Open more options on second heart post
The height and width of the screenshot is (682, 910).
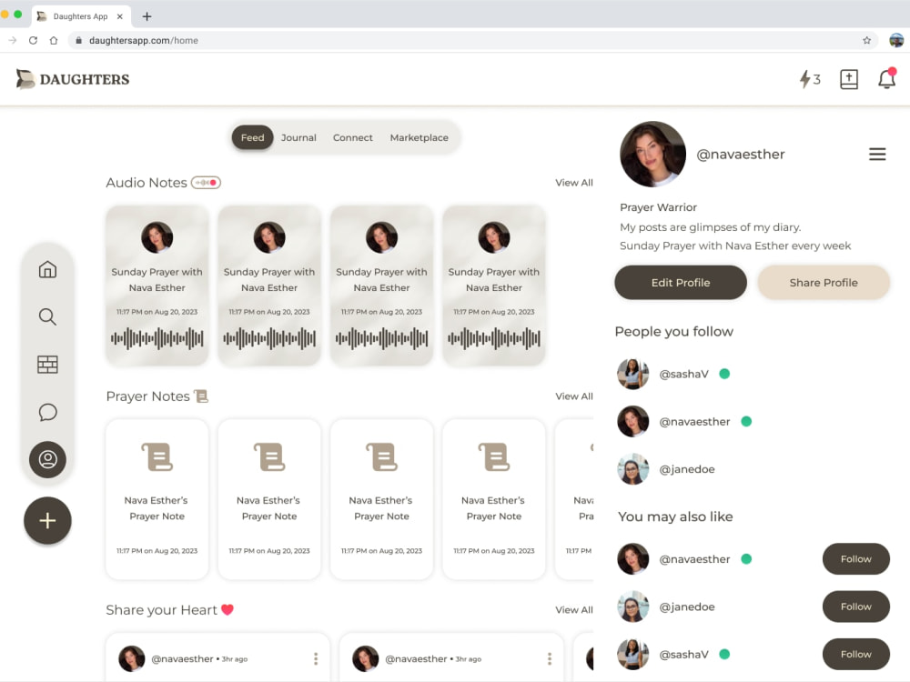[x=550, y=658]
